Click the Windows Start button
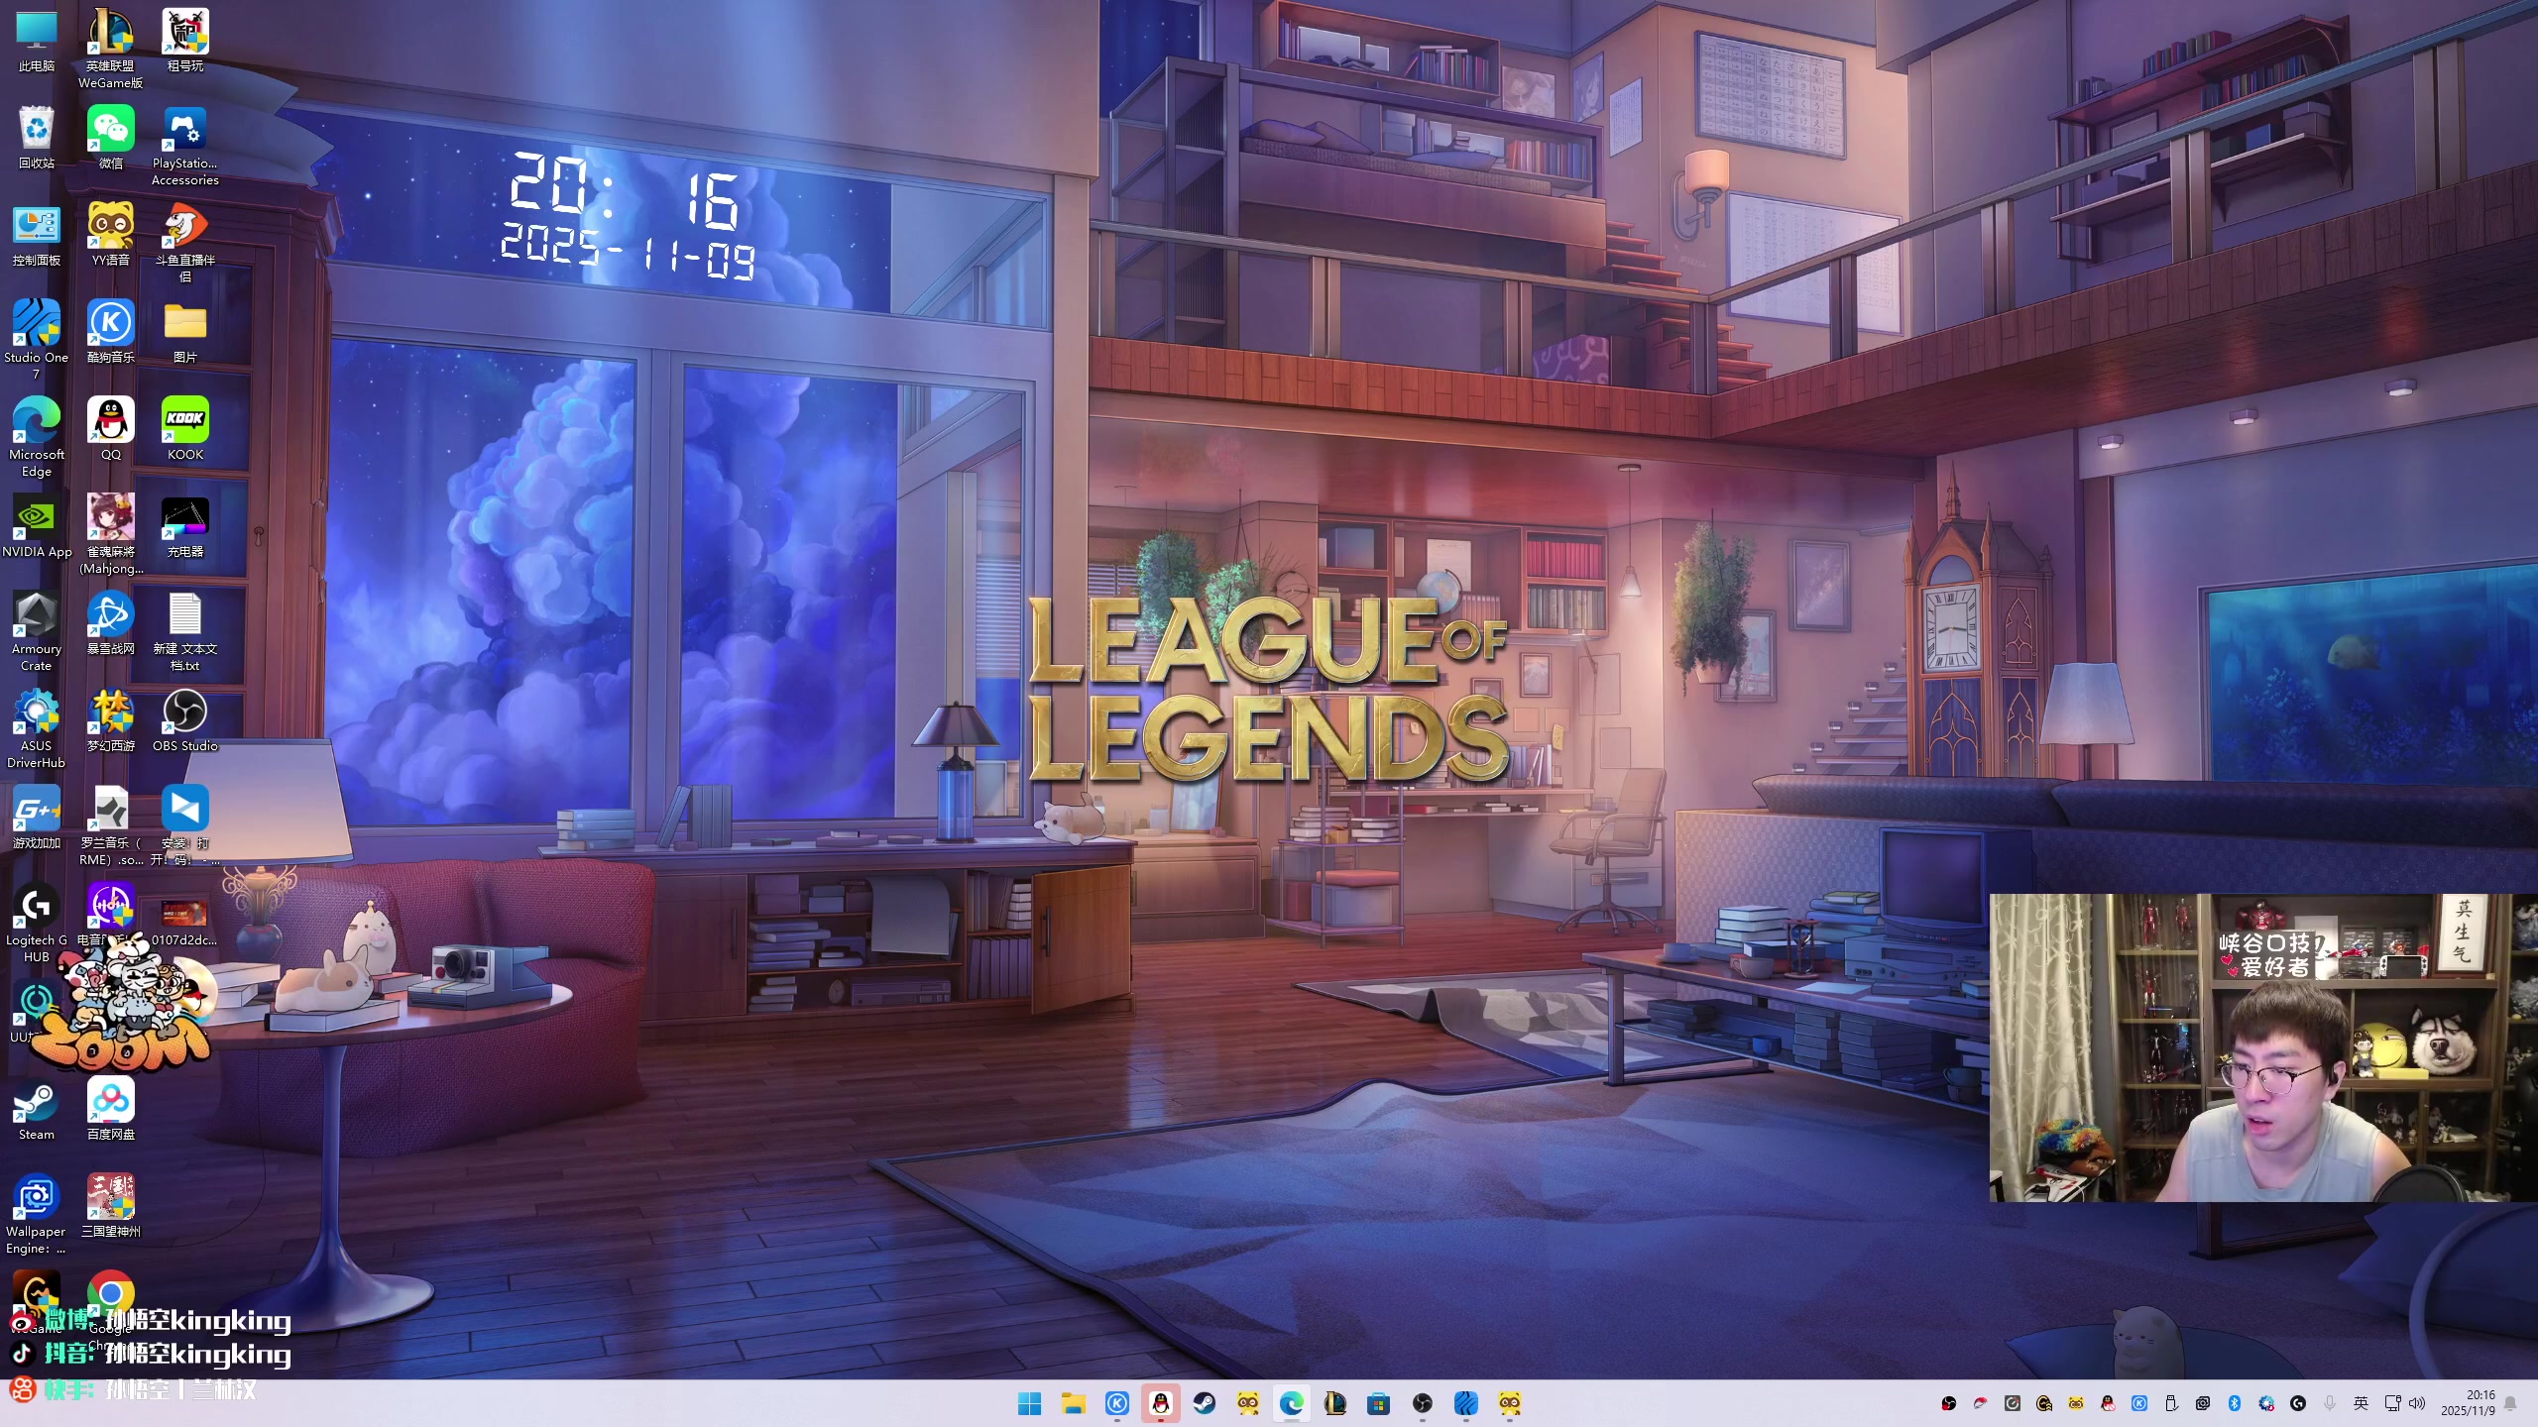Viewport: 2538px width, 1427px height. pos(1029,1403)
